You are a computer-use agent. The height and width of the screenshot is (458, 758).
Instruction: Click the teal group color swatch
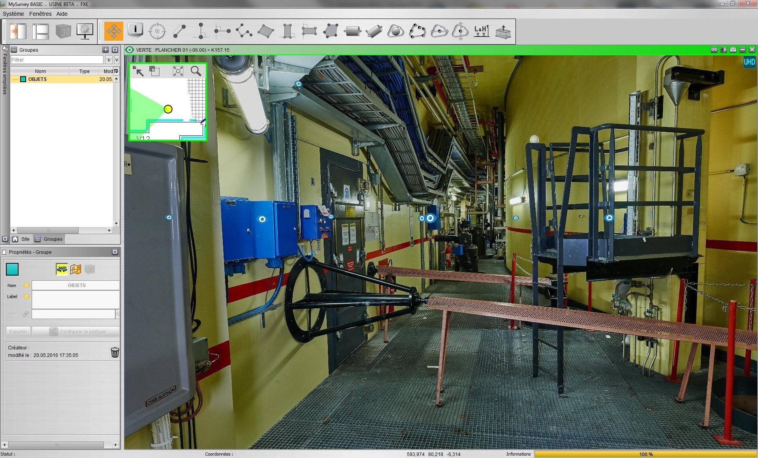pyautogui.click(x=12, y=269)
